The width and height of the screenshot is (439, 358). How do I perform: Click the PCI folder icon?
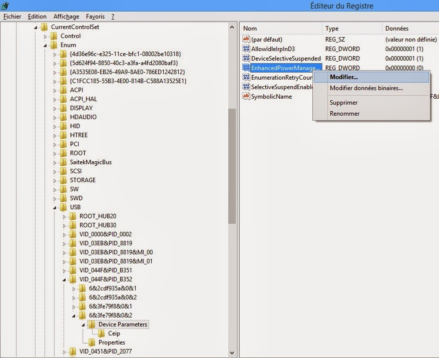[63, 144]
